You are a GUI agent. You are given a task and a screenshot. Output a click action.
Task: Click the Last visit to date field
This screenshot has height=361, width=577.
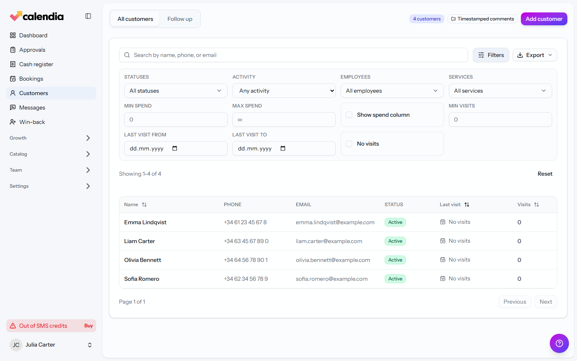pos(284,148)
